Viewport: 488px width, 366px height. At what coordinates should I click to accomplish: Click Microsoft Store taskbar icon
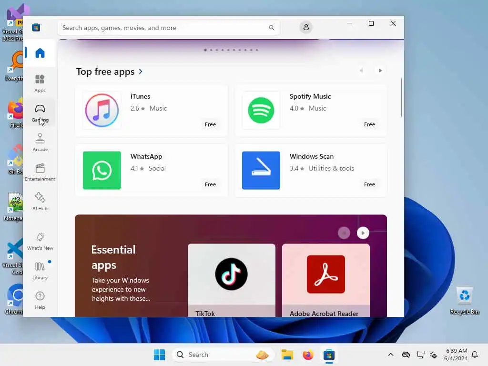click(x=329, y=355)
